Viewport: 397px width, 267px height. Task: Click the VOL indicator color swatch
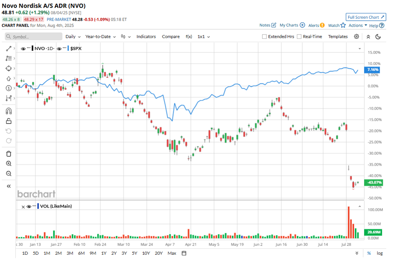(38, 206)
